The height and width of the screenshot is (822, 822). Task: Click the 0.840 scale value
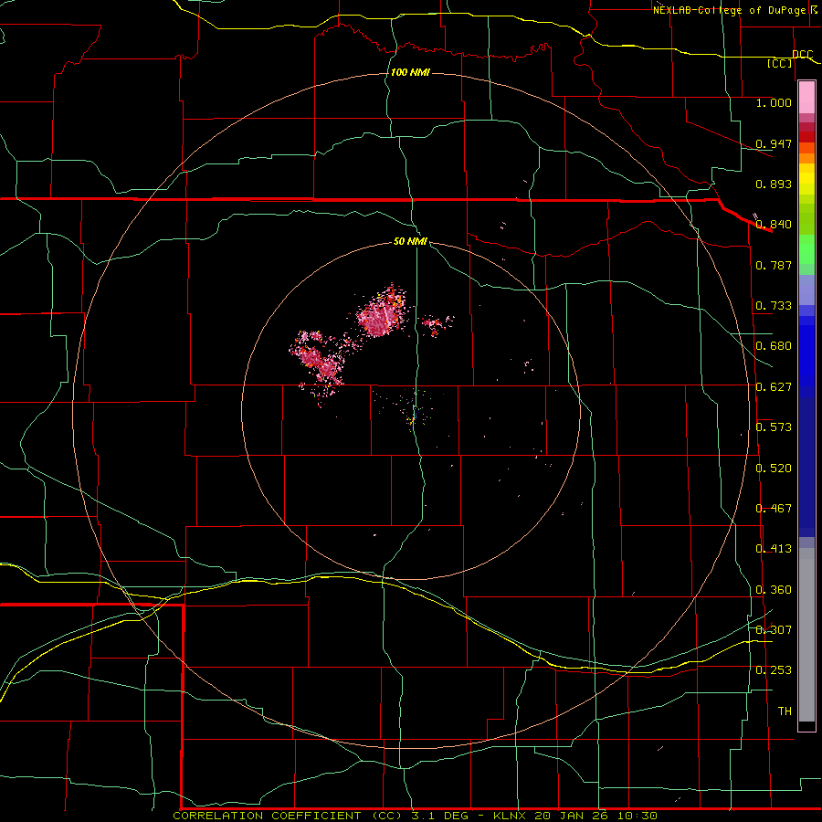pos(774,225)
